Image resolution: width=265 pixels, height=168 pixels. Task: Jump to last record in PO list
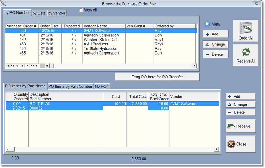[x=37, y=66]
